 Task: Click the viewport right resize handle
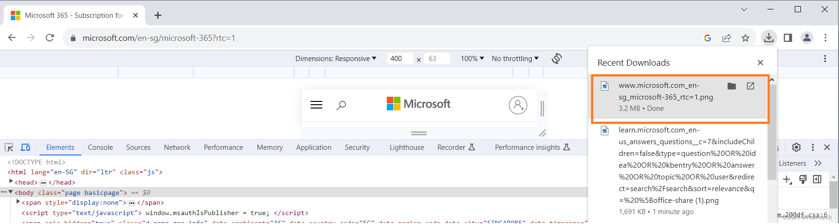542,108
